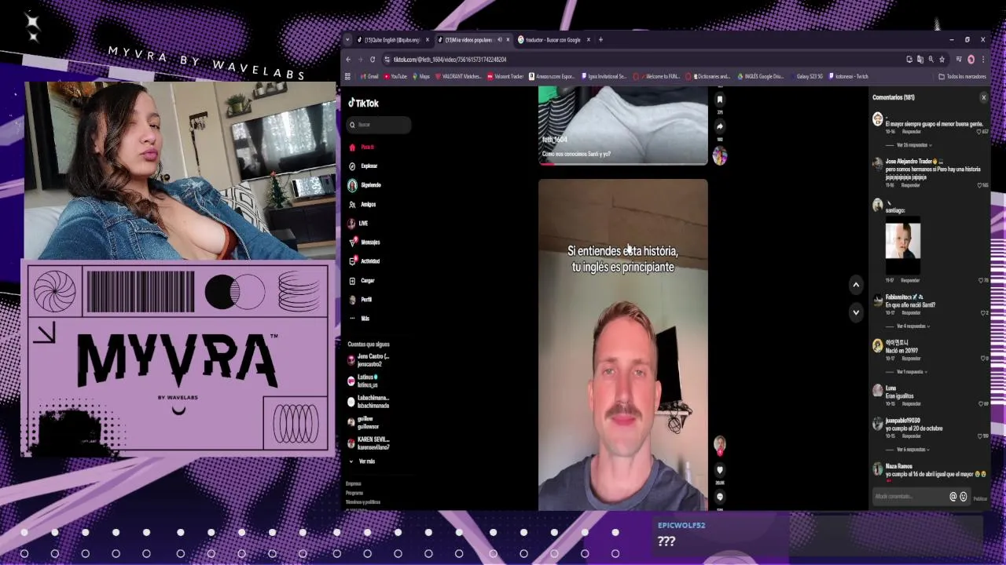Image resolution: width=1006 pixels, height=565 pixels.
Task: Follow creator via avatar plus icon
Action: click(720, 453)
